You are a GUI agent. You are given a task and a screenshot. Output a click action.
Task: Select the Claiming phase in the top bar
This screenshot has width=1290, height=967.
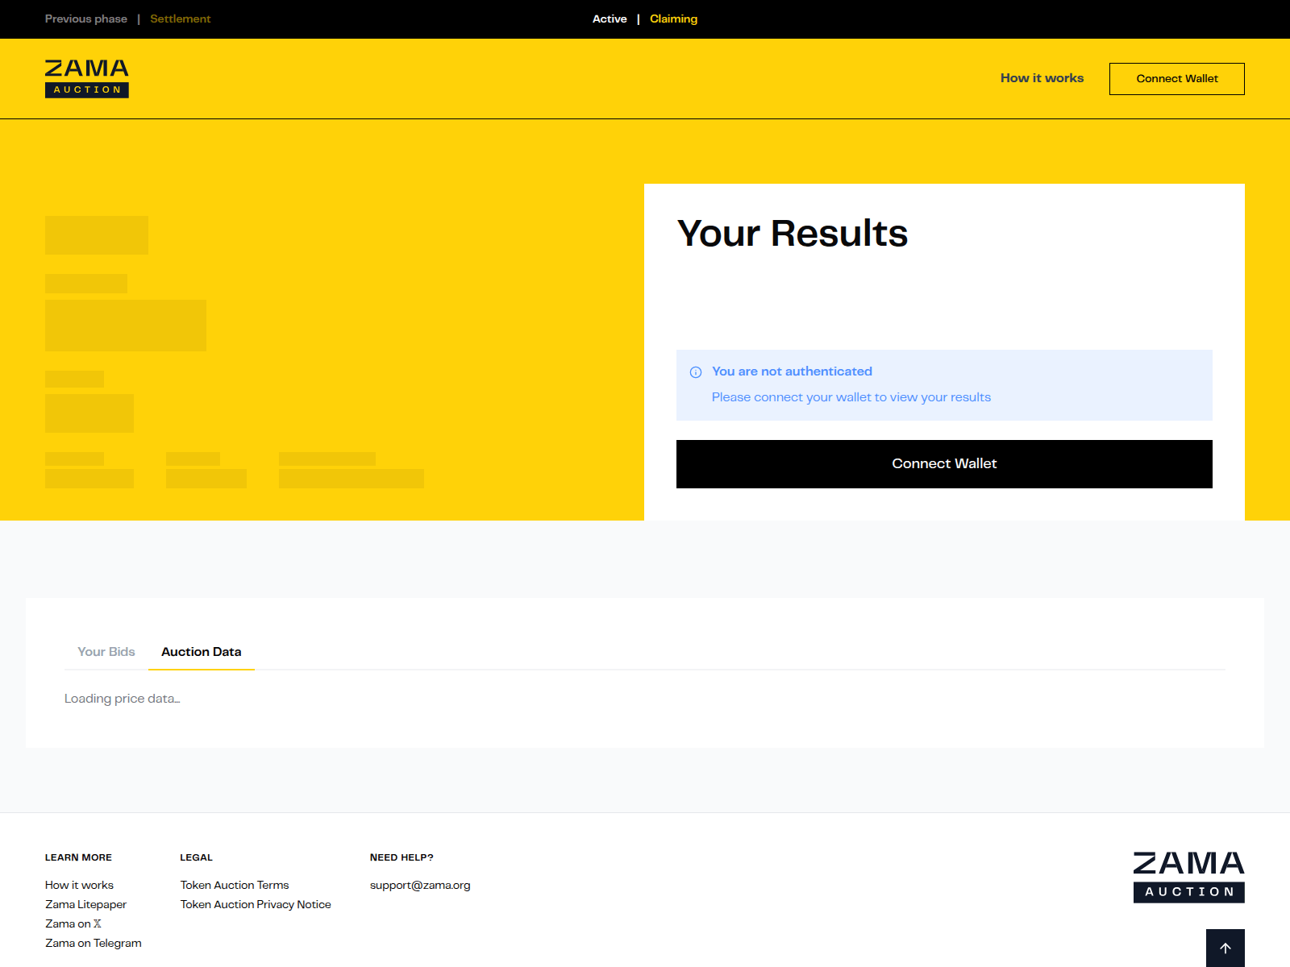673,19
